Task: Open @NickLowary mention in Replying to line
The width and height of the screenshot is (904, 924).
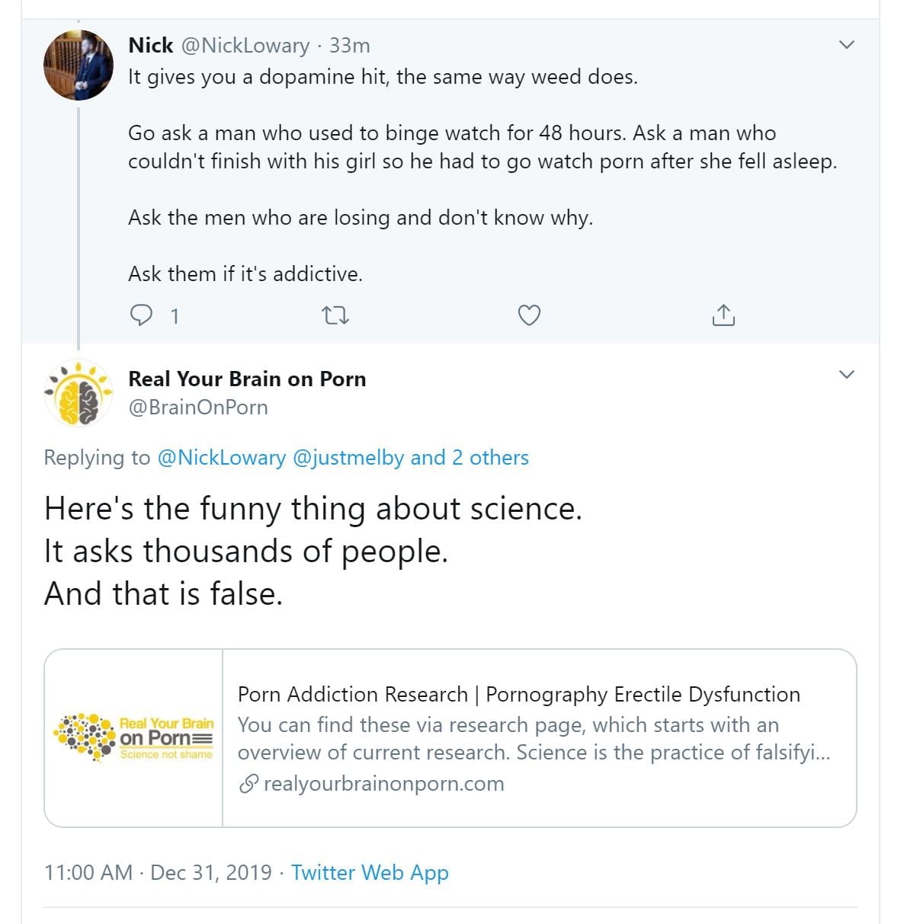Action: coord(221,458)
